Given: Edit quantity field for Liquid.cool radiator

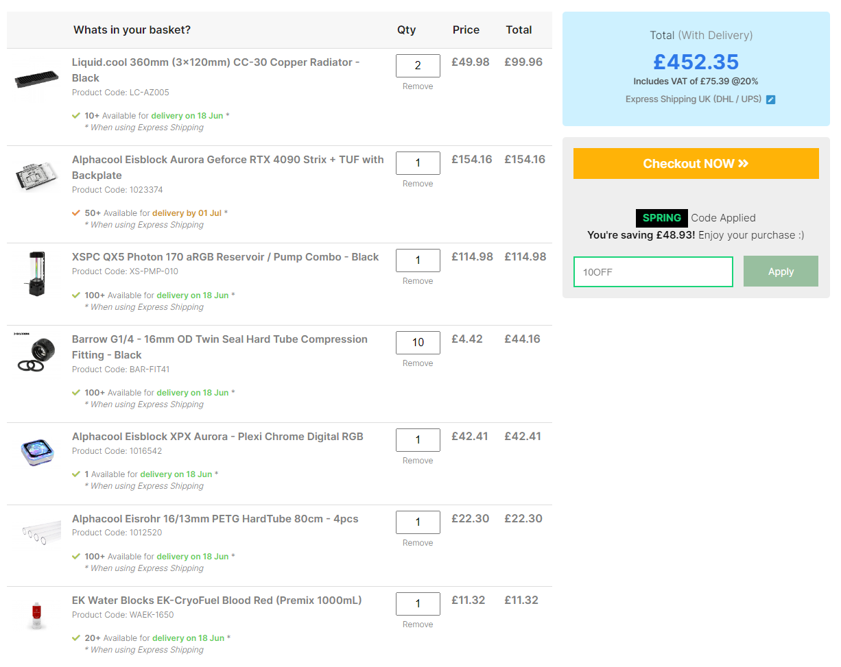Looking at the screenshot, I should click(x=418, y=66).
